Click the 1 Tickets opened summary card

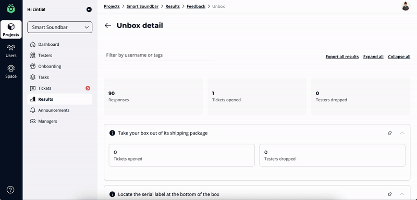[257, 97]
